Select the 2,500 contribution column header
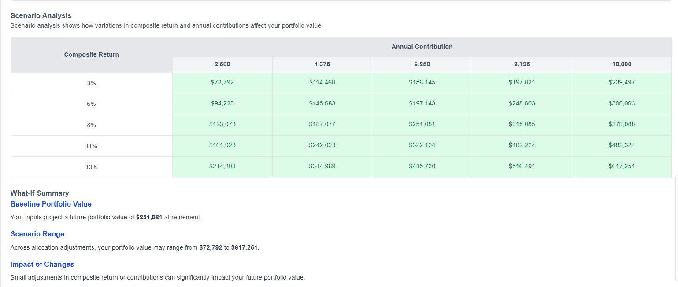The image size is (678, 287). [222, 64]
